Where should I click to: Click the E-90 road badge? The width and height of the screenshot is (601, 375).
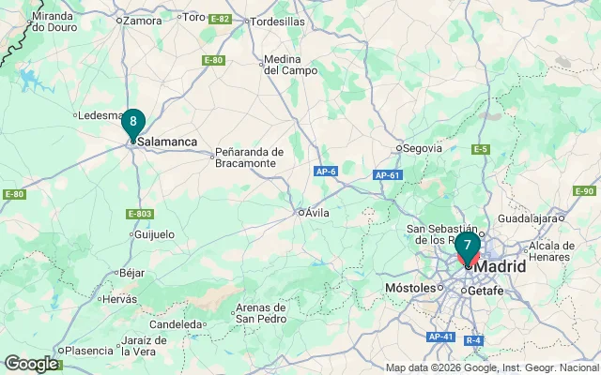coord(584,190)
